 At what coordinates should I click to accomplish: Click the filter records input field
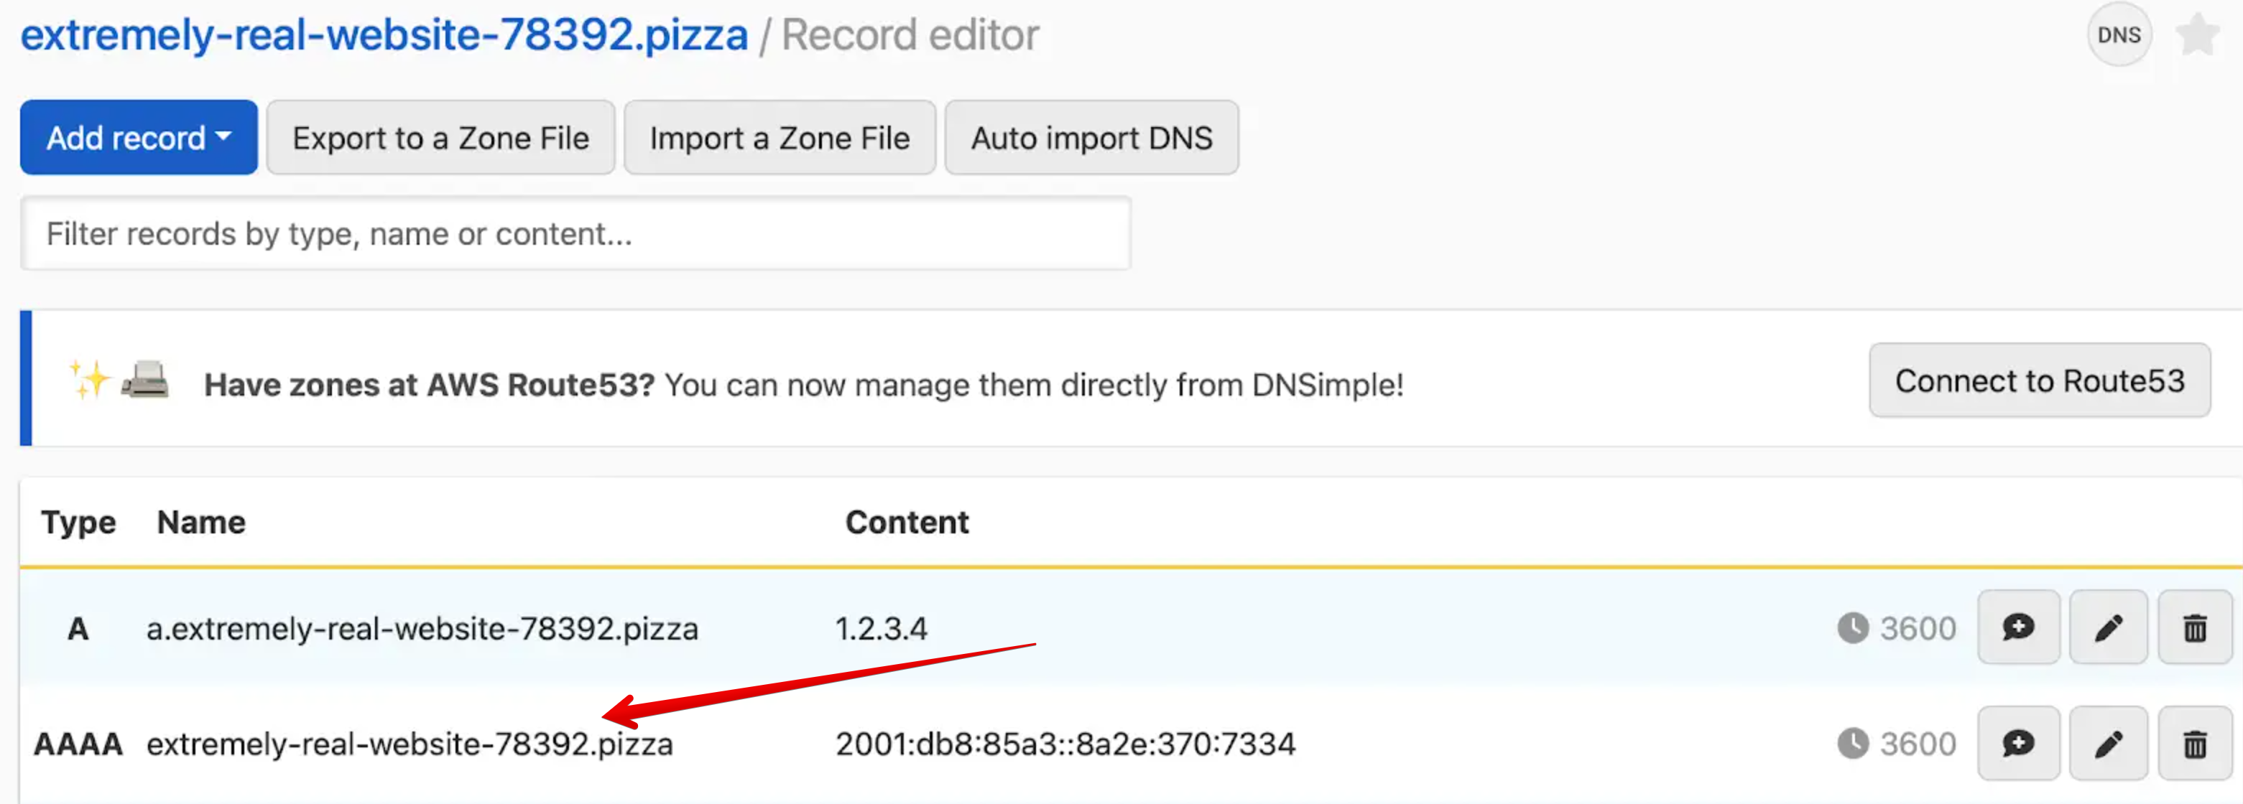click(x=575, y=233)
